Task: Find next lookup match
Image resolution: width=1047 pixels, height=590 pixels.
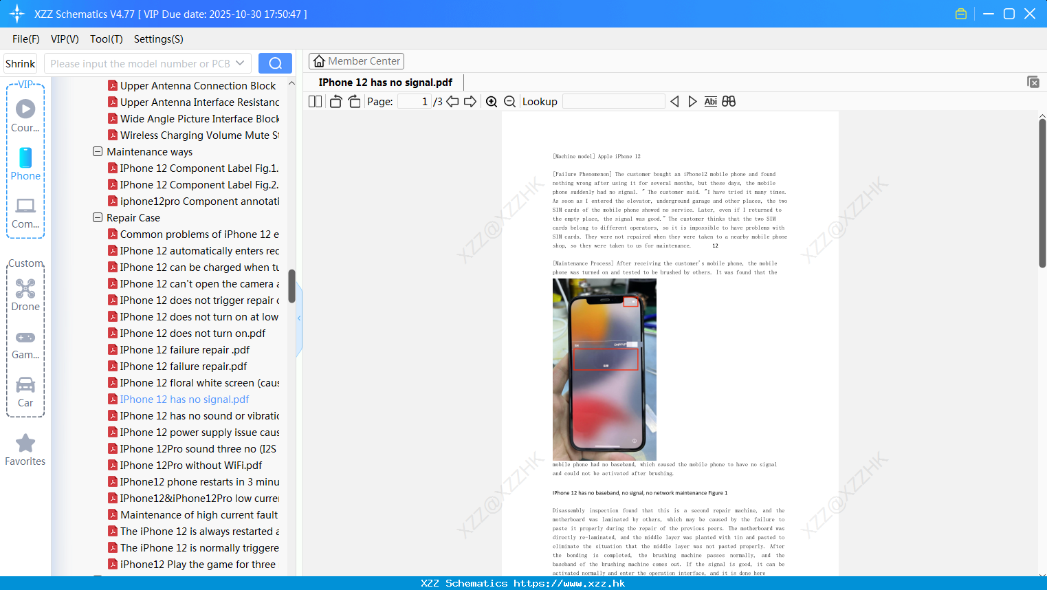Action: [692, 102]
